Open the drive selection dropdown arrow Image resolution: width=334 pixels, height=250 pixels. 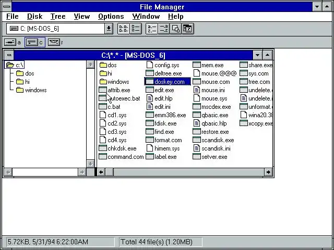tap(109, 29)
